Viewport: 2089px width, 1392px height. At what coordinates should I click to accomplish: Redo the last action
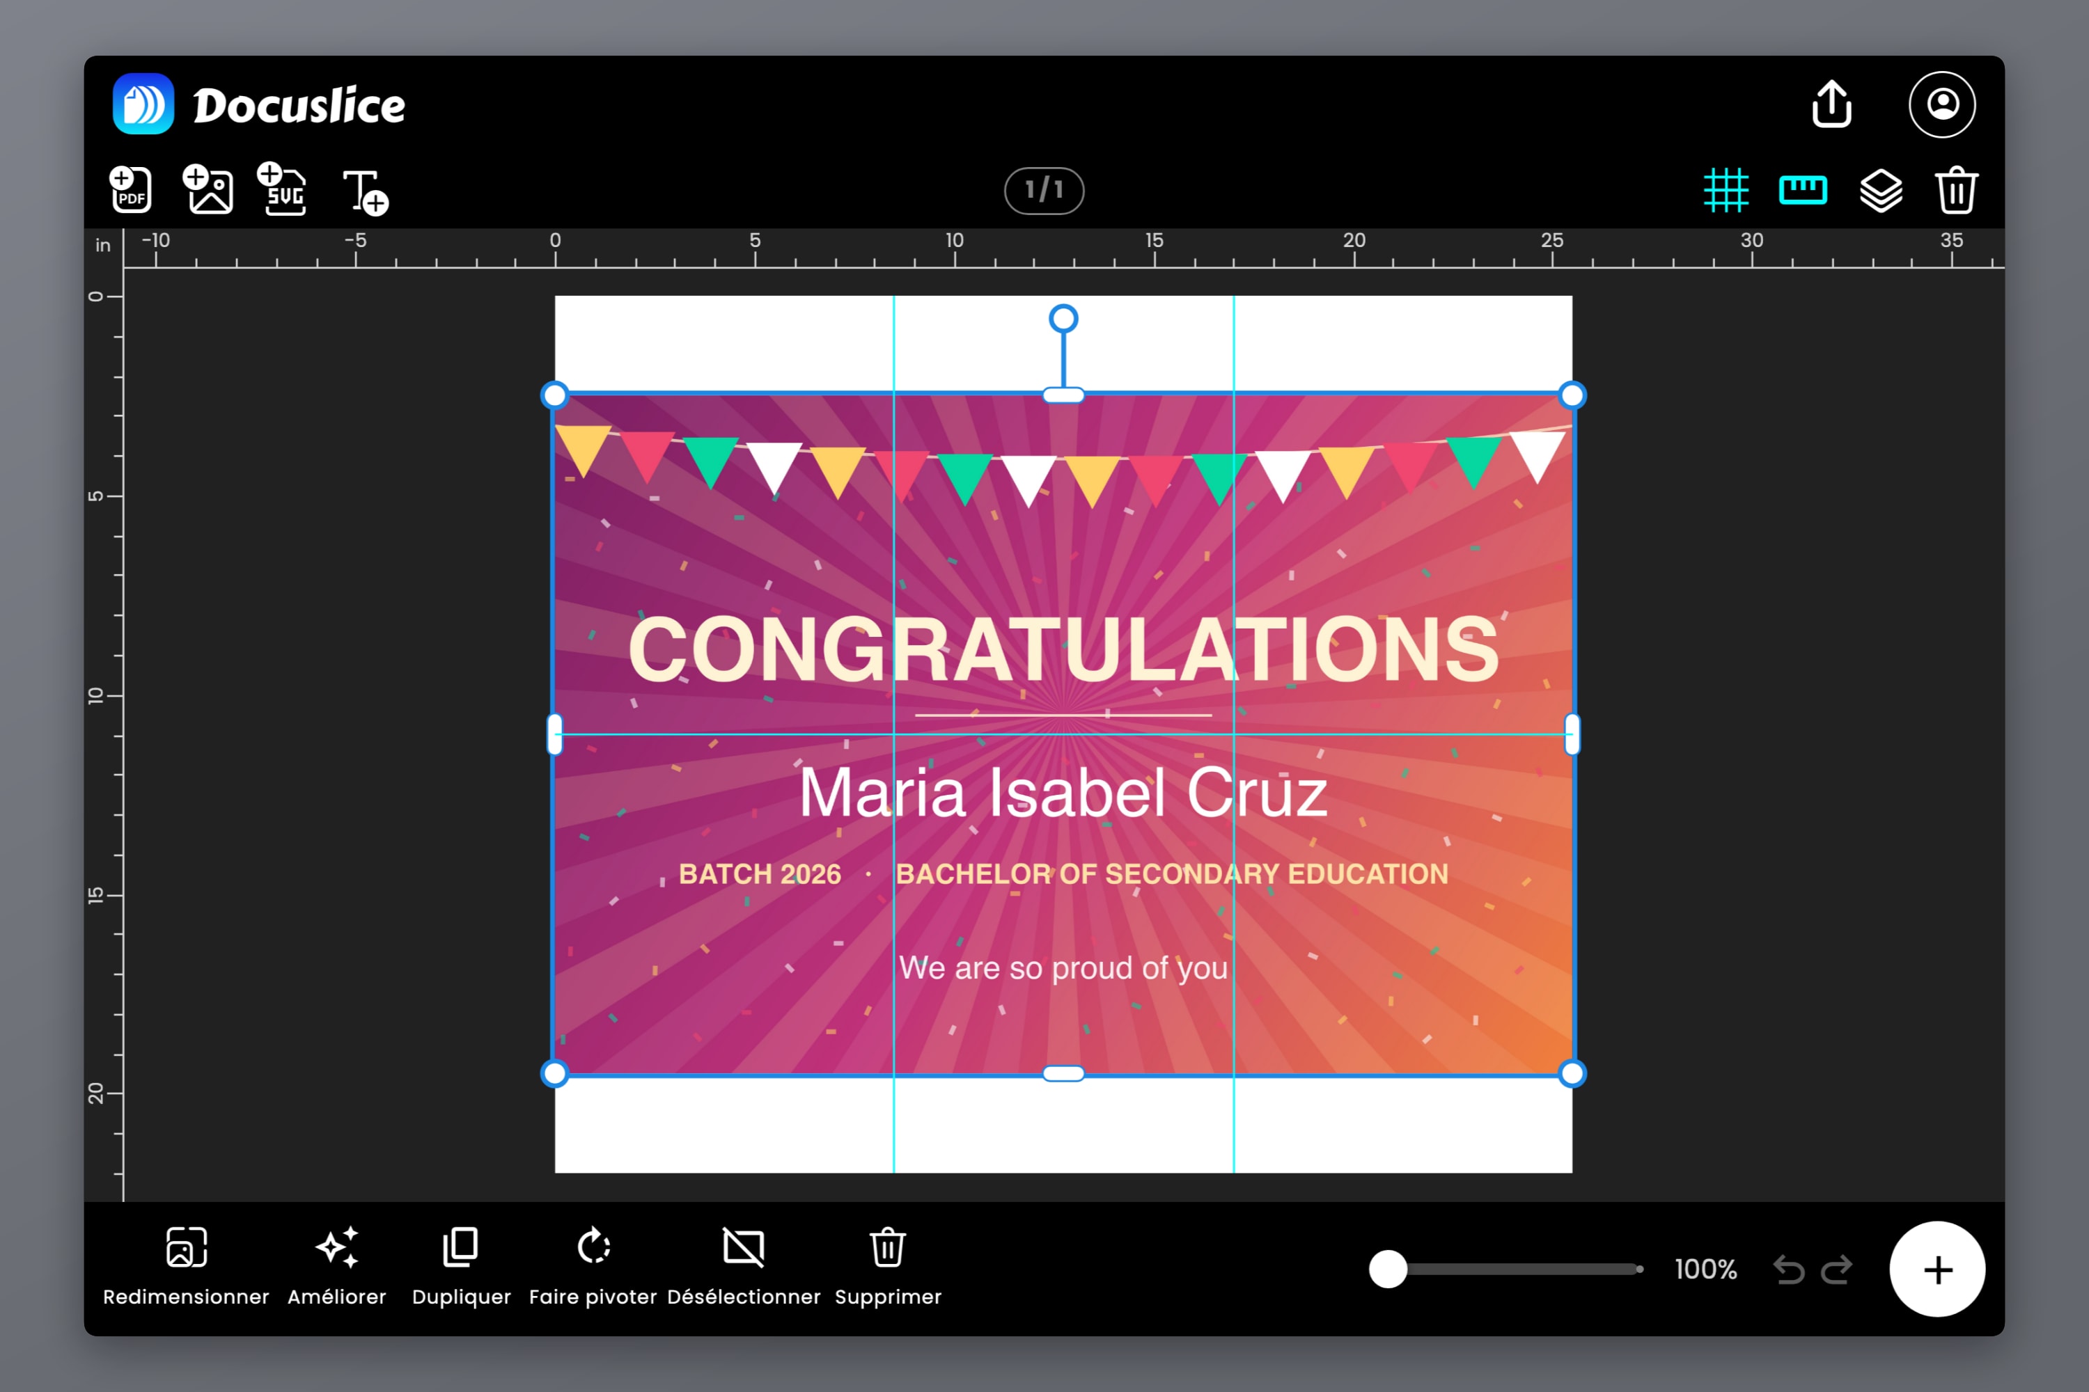[x=1837, y=1270]
